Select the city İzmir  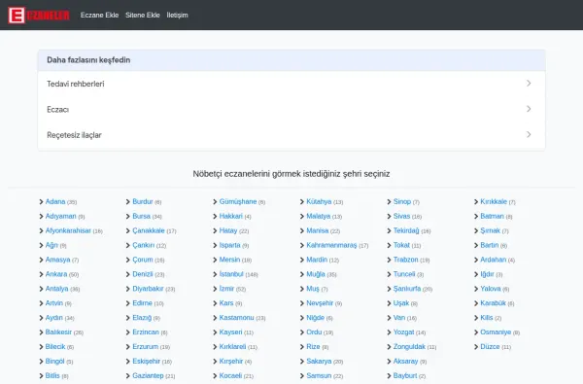[x=226, y=289]
